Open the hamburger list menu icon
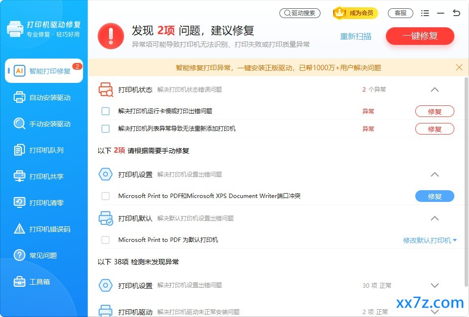Image resolution: width=469 pixels, height=317 pixels. (x=425, y=13)
